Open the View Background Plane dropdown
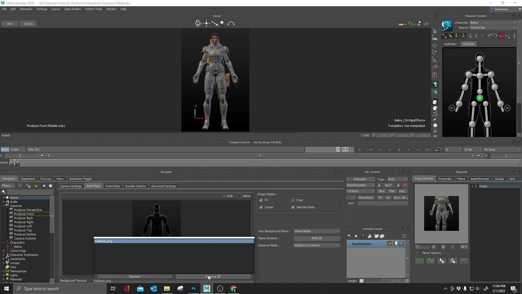Viewport: 522px width, 294px height. (316, 231)
